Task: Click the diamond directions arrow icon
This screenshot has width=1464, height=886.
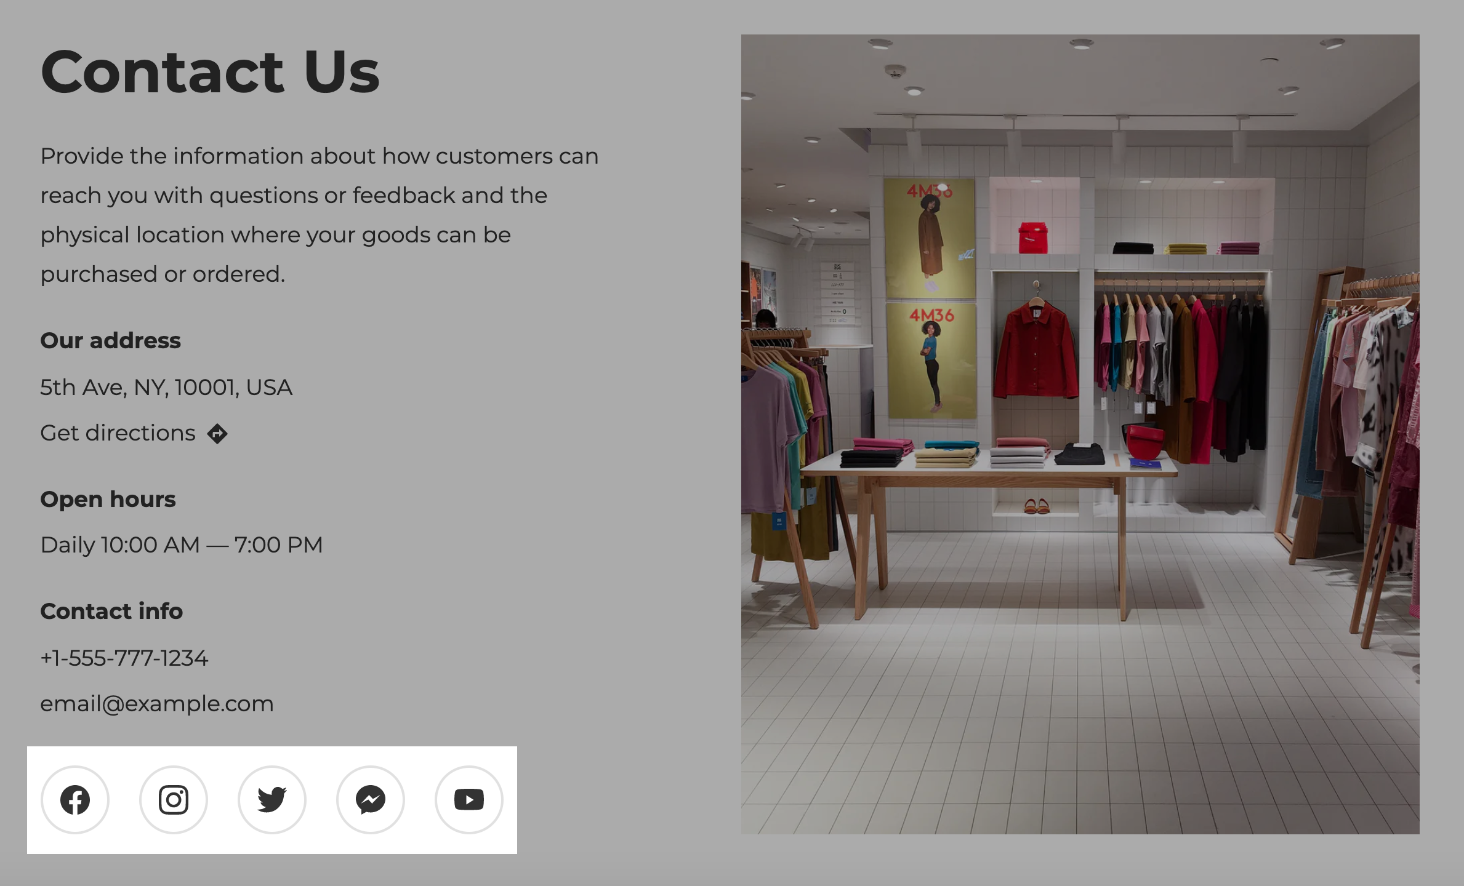Action: point(217,434)
